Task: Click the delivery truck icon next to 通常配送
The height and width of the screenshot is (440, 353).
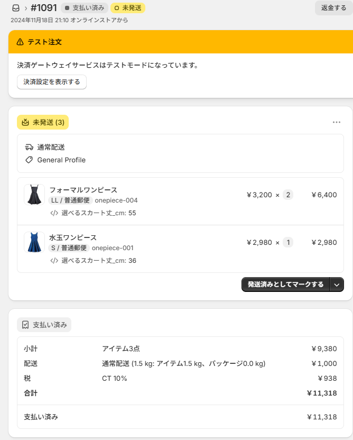Action: (29, 147)
